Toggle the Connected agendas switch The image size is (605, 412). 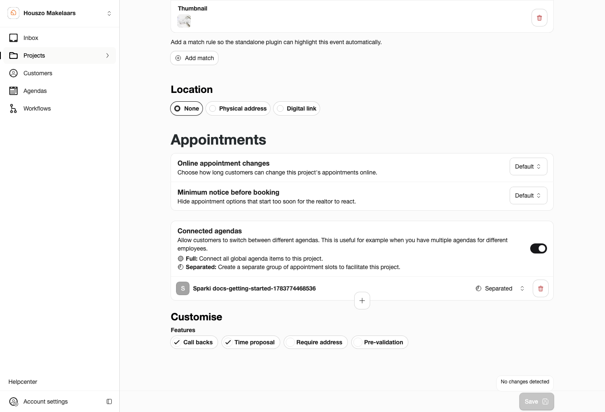pyautogui.click(x=539, y=248)
